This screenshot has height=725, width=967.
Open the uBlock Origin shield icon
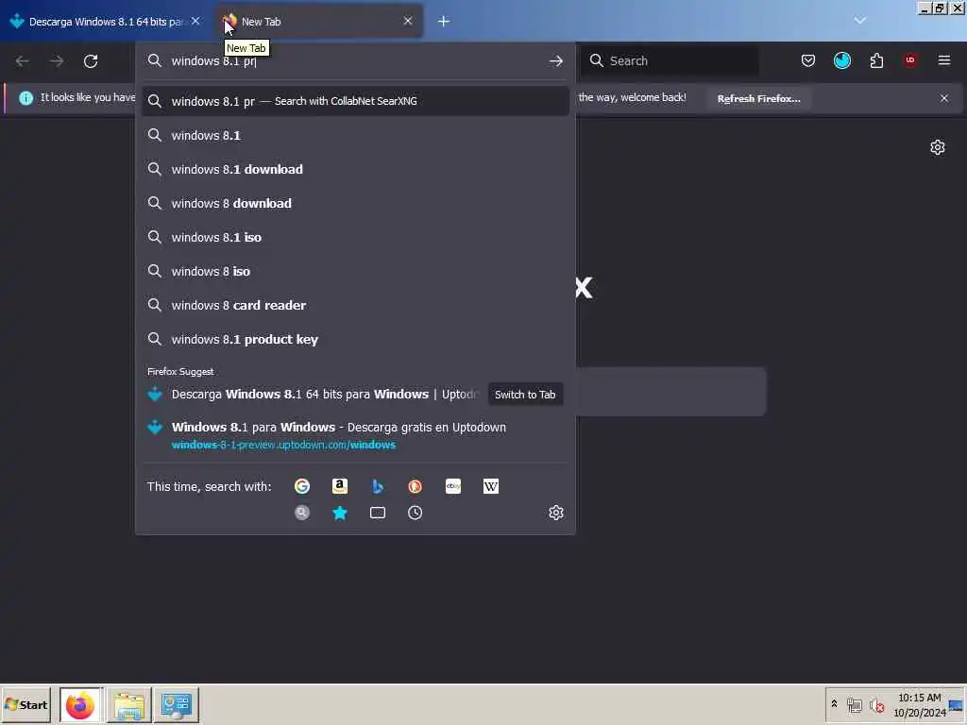(x=910, y=59)
